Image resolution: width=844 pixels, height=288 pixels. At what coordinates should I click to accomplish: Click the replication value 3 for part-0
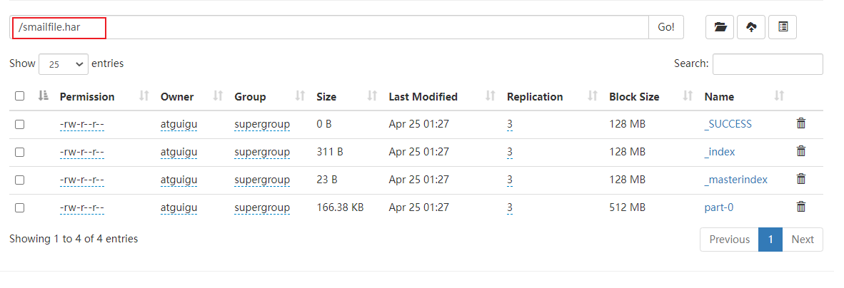[x=510, y=207]
